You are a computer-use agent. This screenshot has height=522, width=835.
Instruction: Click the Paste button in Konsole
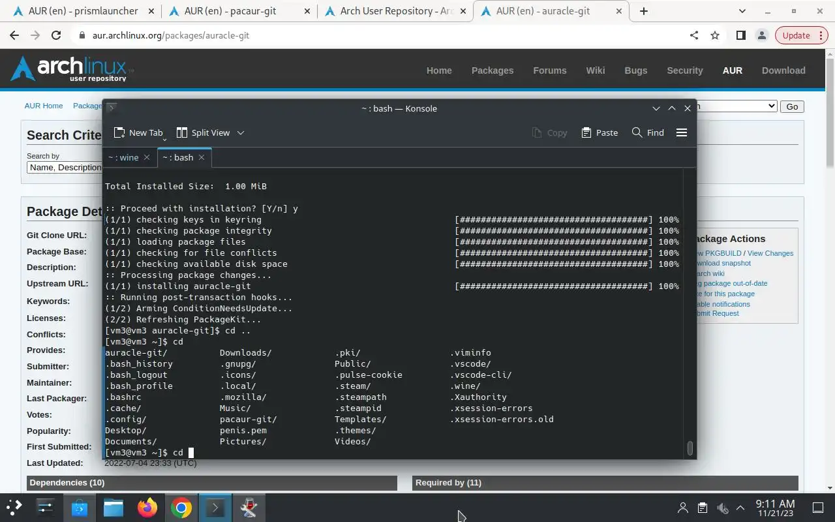click(x=599, y=132)
